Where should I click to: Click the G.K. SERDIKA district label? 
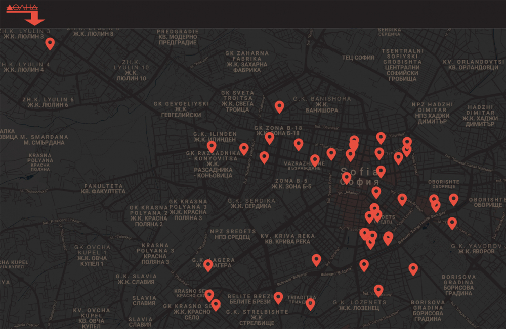point(251,203)
